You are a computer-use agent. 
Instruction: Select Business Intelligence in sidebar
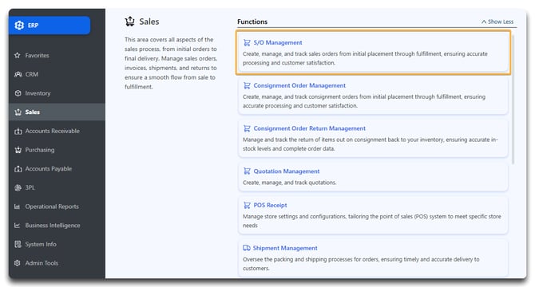pyautogui.click(x=53, y=226)
